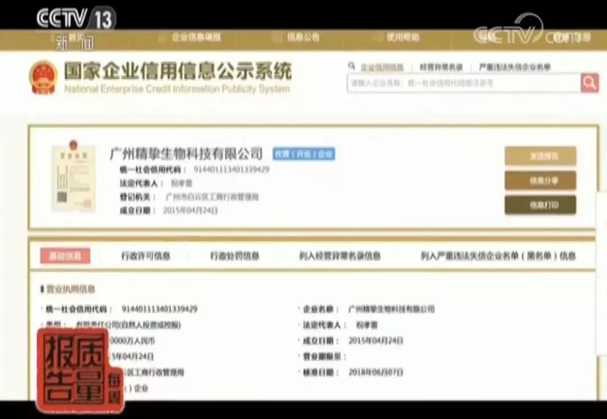Click the 发送报告 button

(540, 156)
